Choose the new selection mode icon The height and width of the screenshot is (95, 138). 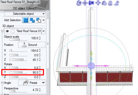click(26, 20)
